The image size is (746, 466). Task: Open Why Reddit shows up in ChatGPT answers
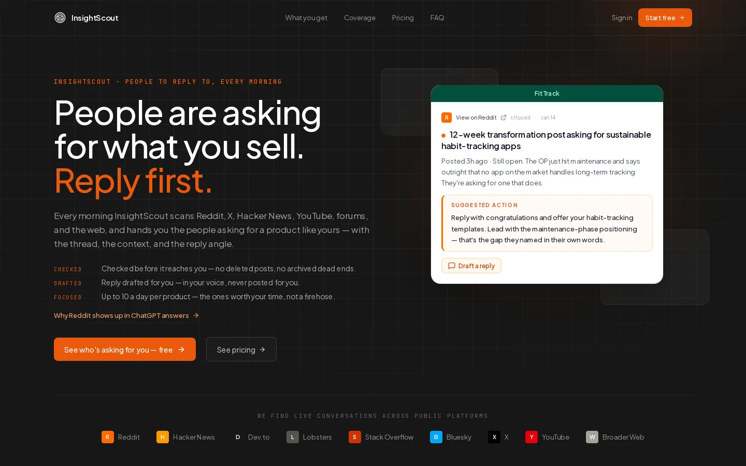click(126, 315)
